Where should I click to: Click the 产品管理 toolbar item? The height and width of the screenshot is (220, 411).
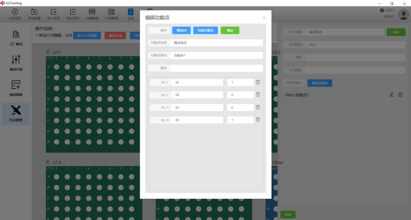(112, 14)
